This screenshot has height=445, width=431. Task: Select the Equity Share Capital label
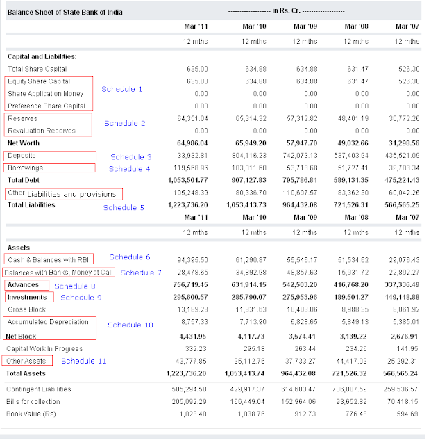click(x=39, y=81)
